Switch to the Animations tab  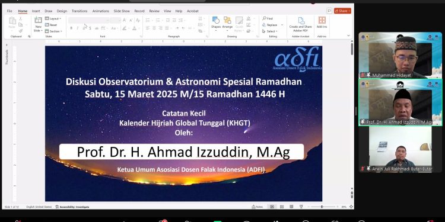point(101,11)
